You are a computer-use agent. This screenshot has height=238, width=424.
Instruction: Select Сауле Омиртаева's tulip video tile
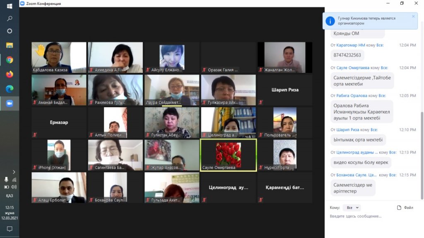coord(228,155)
